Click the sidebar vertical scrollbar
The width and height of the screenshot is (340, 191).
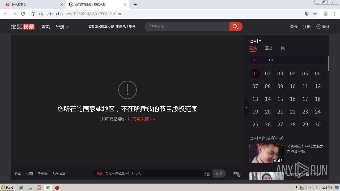tap(328, 64)
